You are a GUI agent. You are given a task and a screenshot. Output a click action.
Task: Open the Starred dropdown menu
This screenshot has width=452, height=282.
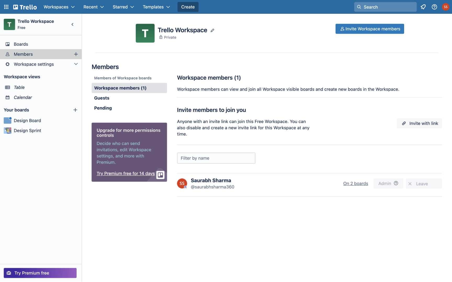tap(123, 7)
